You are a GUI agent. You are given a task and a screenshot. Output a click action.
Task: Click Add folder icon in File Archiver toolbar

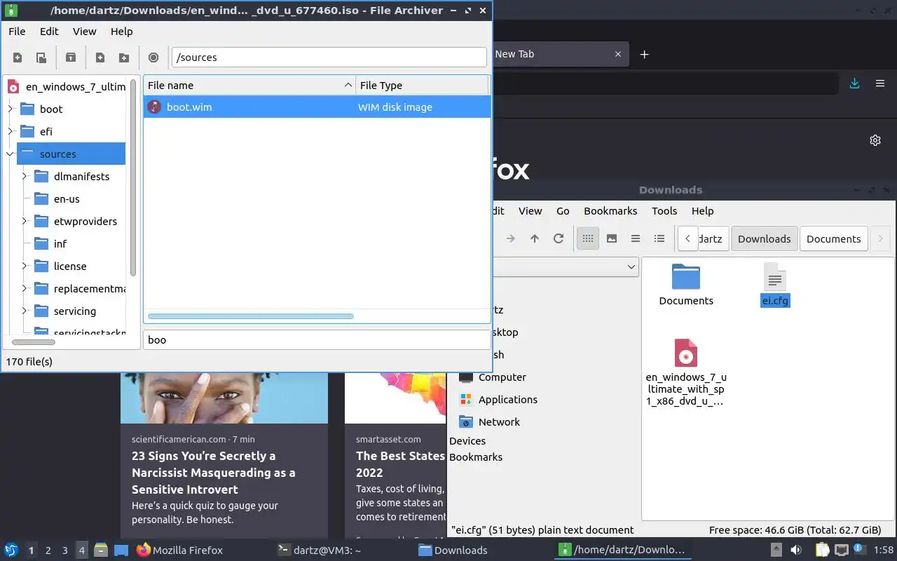[124, 58]
